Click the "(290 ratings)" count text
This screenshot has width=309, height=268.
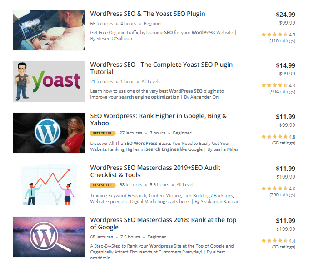pos(282,195)
